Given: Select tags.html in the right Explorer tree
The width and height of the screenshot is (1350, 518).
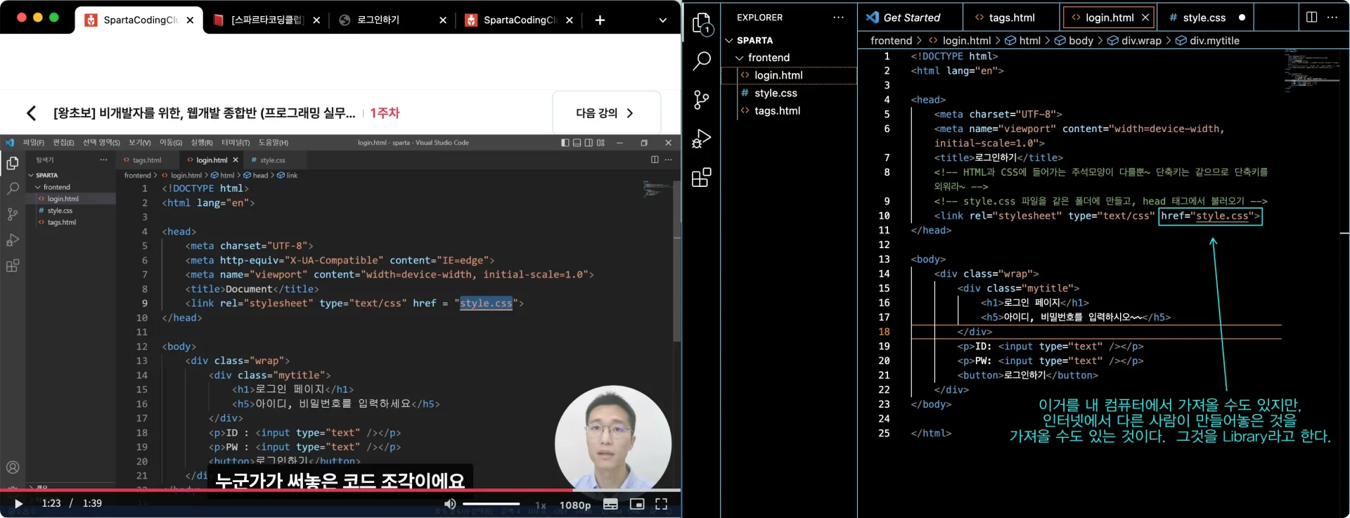Looking at the screenshot, I should (777, 110).
